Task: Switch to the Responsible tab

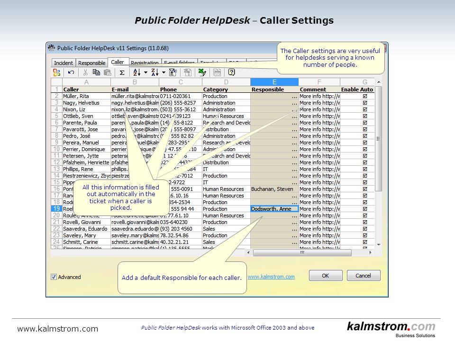Action: pyautogui.click(x=91, y=63)
